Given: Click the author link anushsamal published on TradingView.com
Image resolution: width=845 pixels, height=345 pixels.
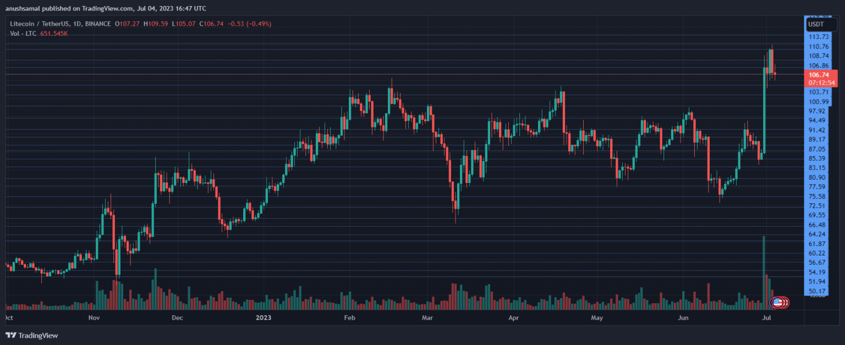Looking at the screenshot, I should [x=66, y=8].
